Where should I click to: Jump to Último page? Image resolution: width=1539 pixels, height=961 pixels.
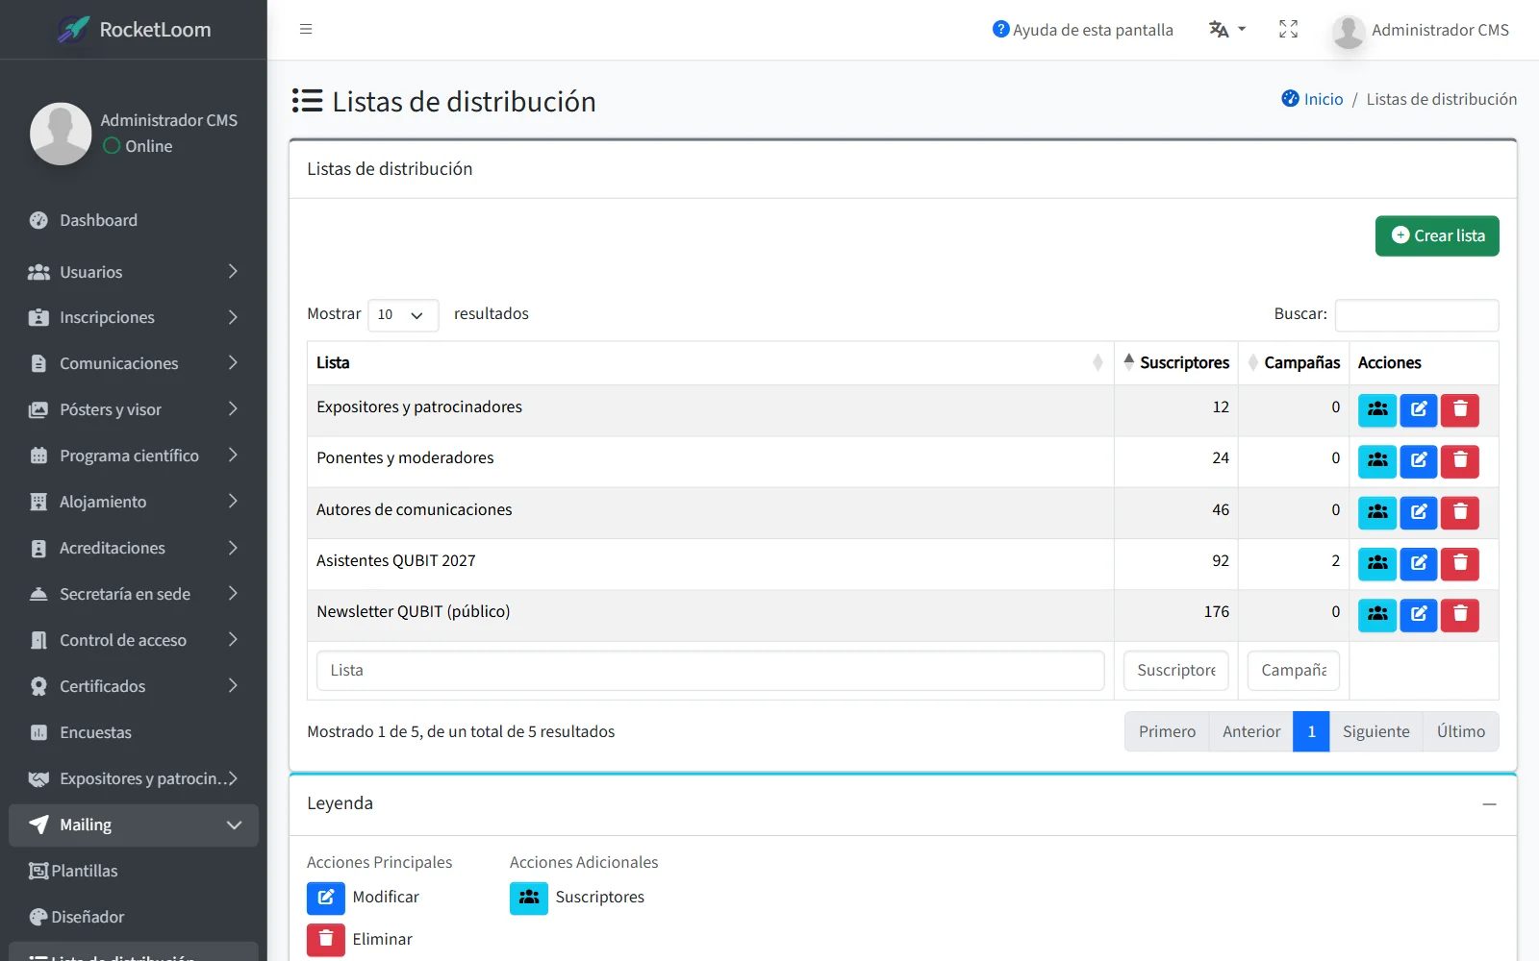1460,732
